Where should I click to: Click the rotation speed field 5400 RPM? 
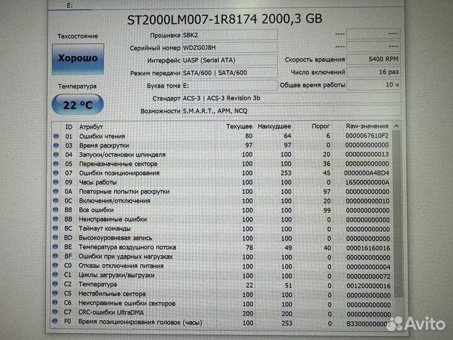coord(374,59)
